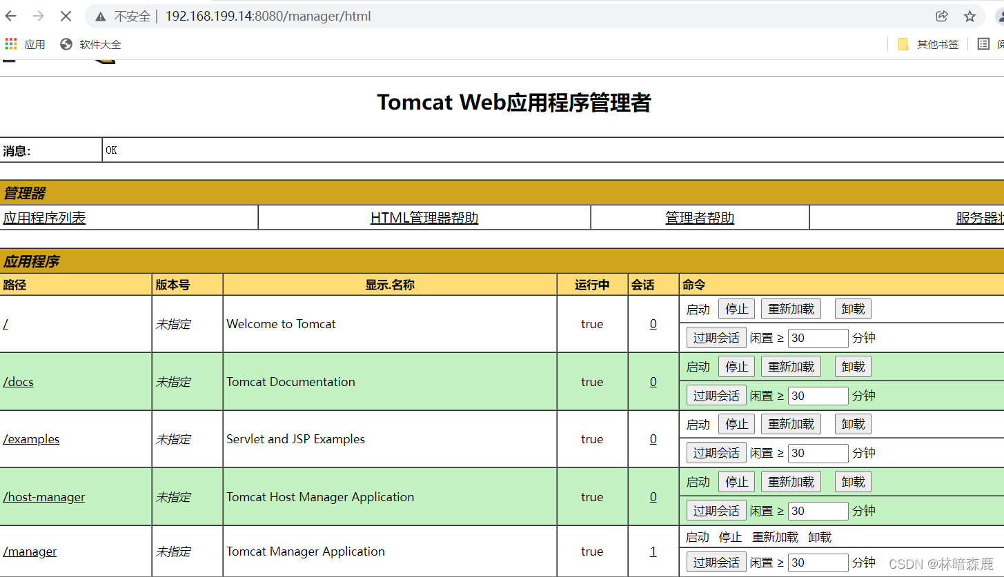Click the browser forward arrow

click(39, 16)
